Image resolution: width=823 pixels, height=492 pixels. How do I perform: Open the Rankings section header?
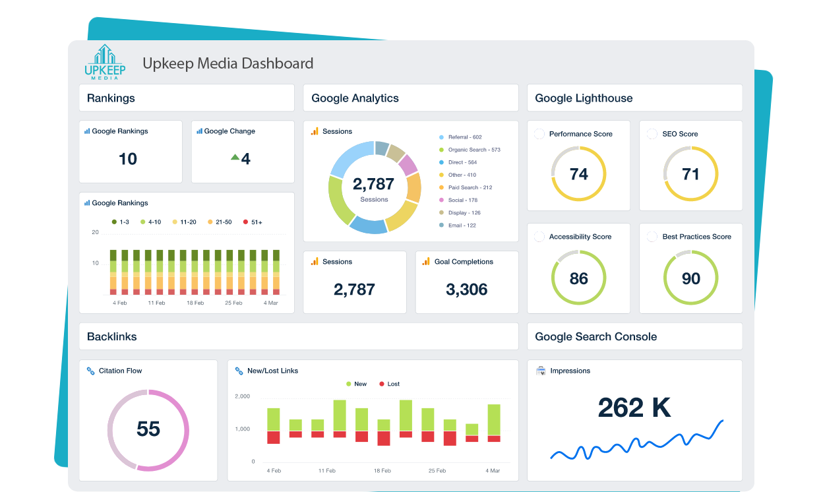pyautogui.click(x=187, y=98)
